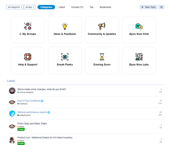The height and width of the screenshot is (145, 174).
Task: Open the Epos Now Labs flask icon
Action: pyautogui.click(x=139, y=57)
